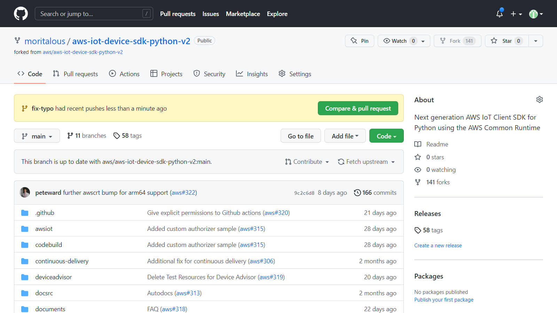
Task: Click the About section gear icon
Action: pos(539,100)
